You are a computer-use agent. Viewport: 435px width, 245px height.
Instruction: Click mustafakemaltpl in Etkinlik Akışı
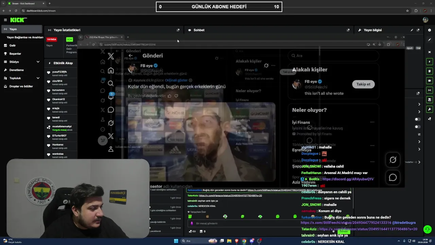[62, 127]
